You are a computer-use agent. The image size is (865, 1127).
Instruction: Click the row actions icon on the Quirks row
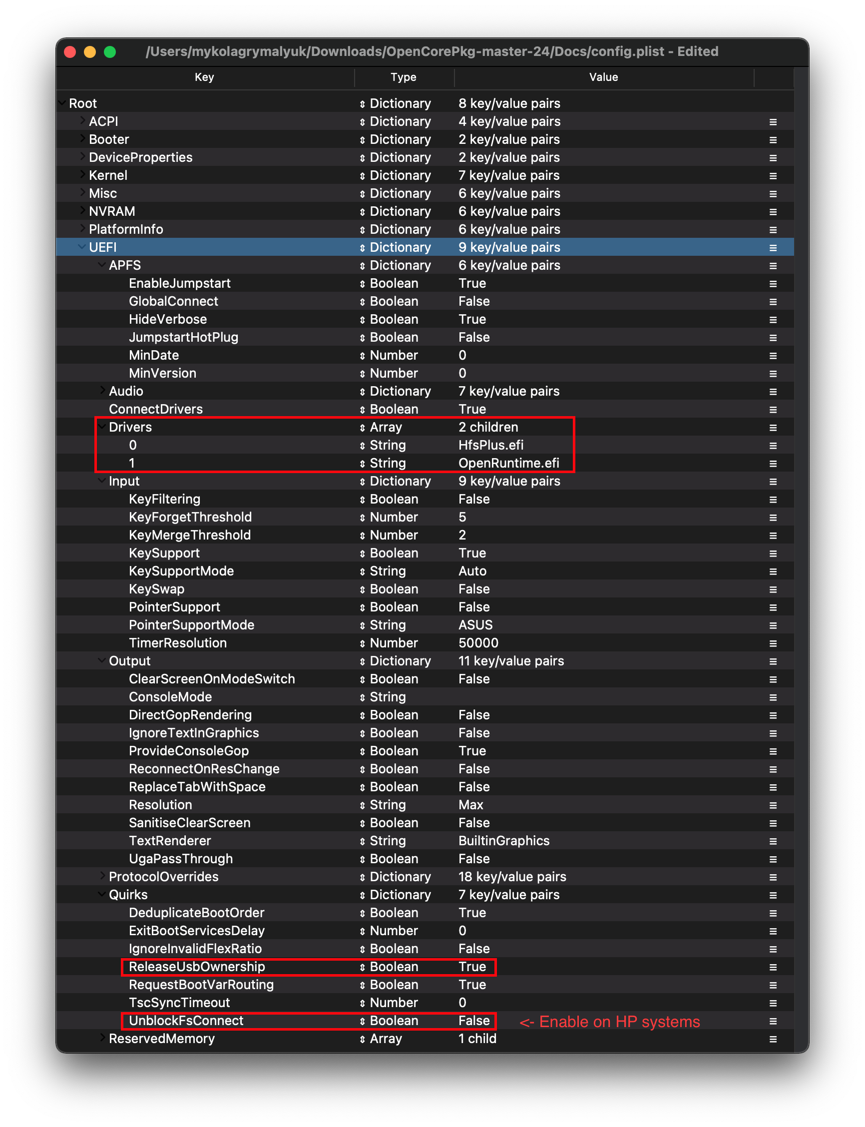(x=772, y=895)
